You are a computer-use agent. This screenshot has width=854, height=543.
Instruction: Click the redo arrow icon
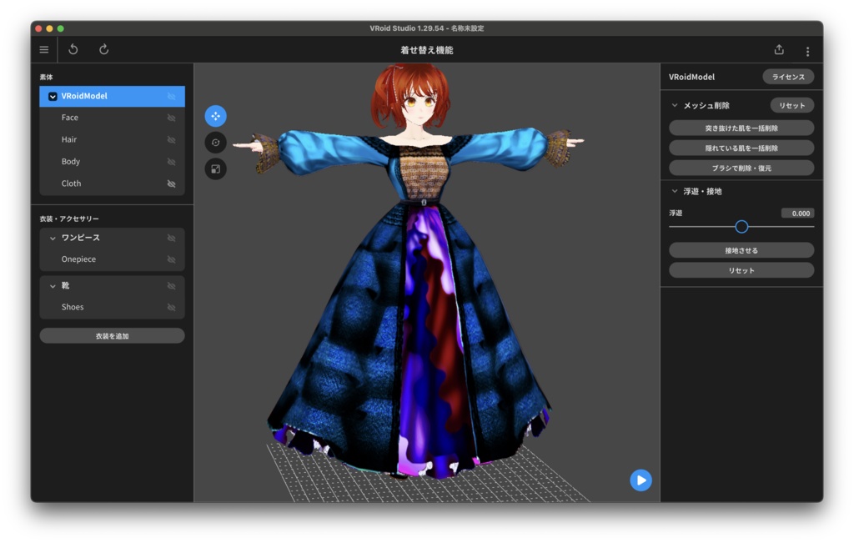pos(103,49)
